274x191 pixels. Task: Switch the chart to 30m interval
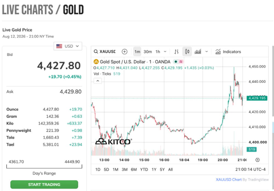(148, 52)
